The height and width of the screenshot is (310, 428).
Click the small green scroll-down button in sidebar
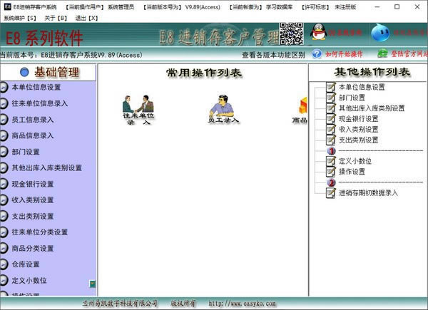93,284
